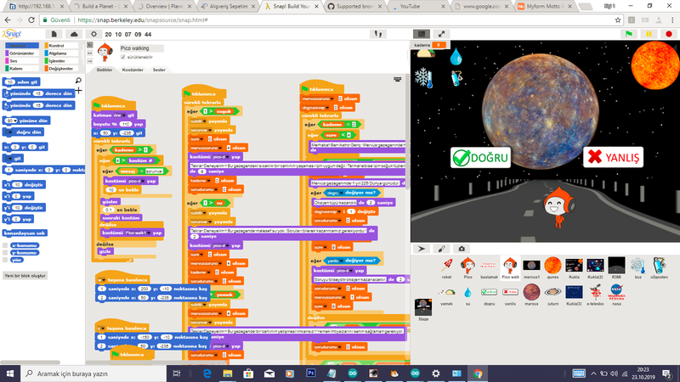
Task: Open the cloud menu in Snap toolbar
Action: pyautogui.click(x=74, y=34)
